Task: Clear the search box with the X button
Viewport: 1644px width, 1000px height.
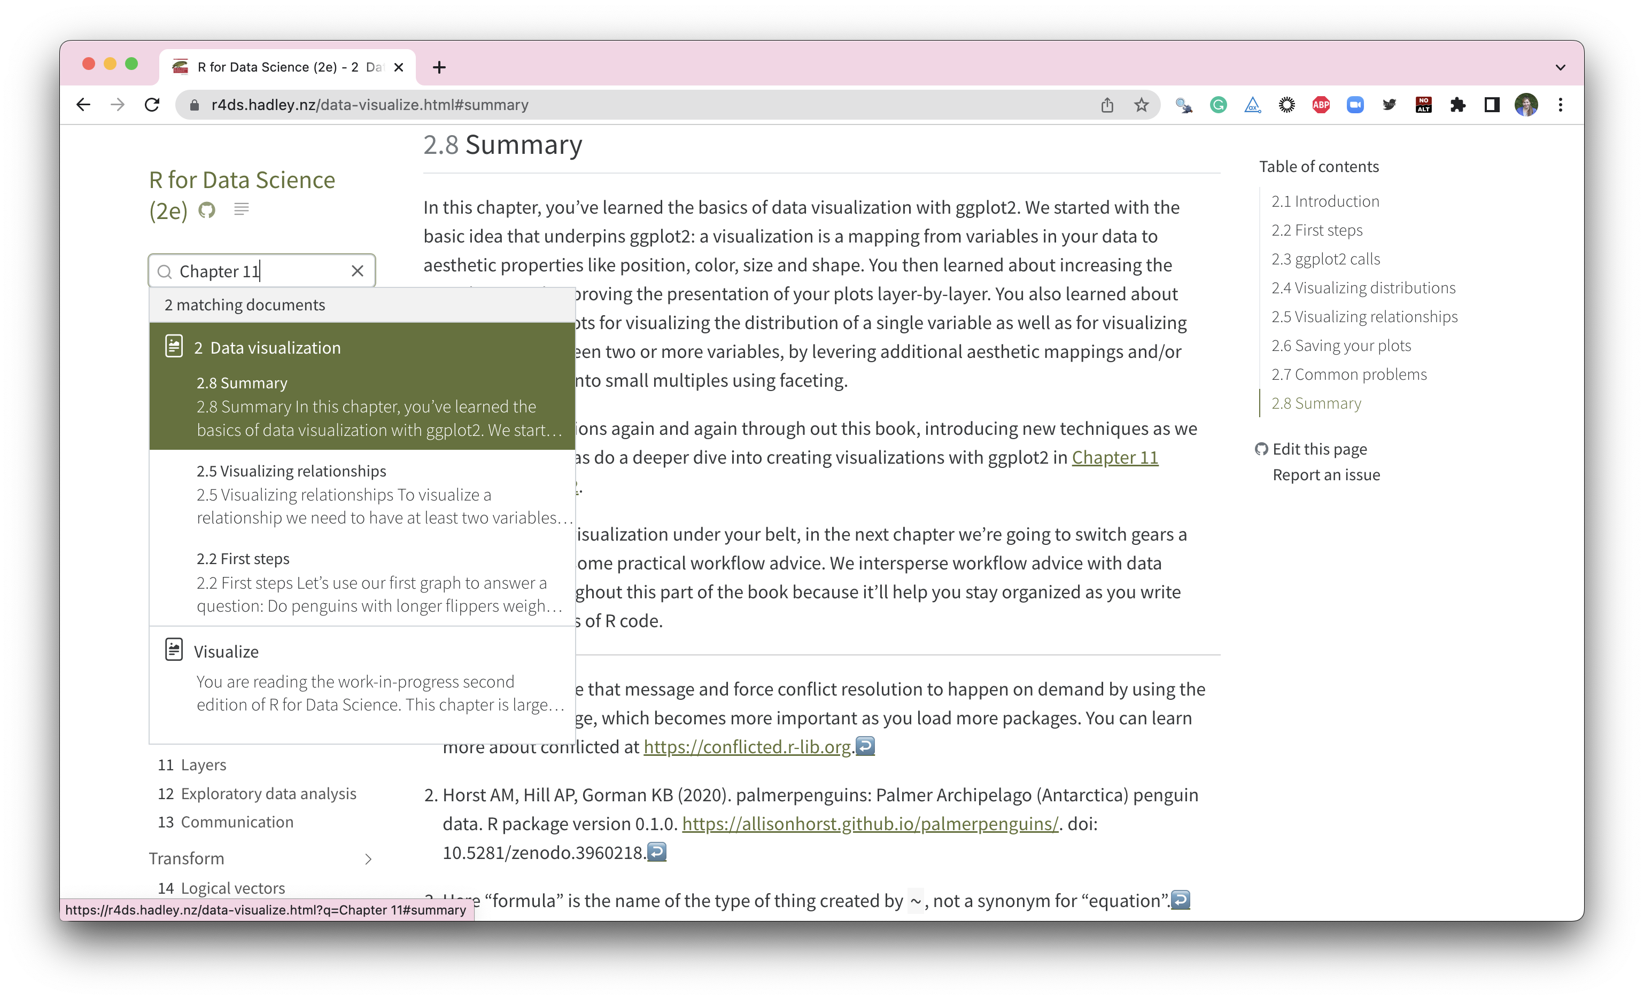Action: (x=358, y=271)
